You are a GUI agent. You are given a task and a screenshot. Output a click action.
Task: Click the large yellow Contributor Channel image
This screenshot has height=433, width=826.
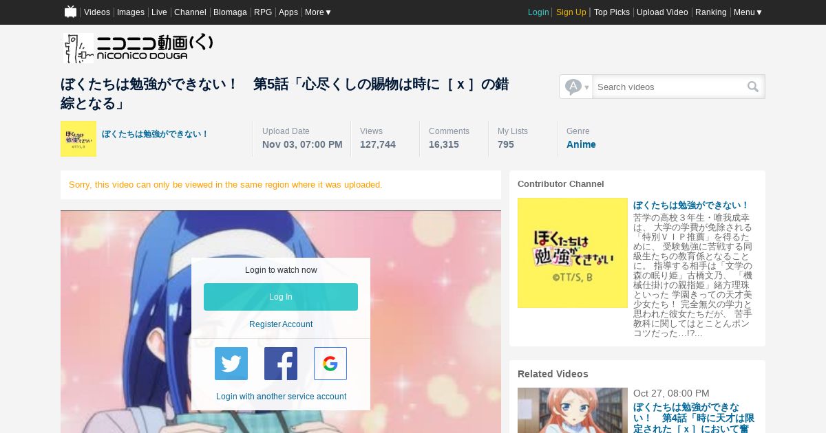[573, 253]
